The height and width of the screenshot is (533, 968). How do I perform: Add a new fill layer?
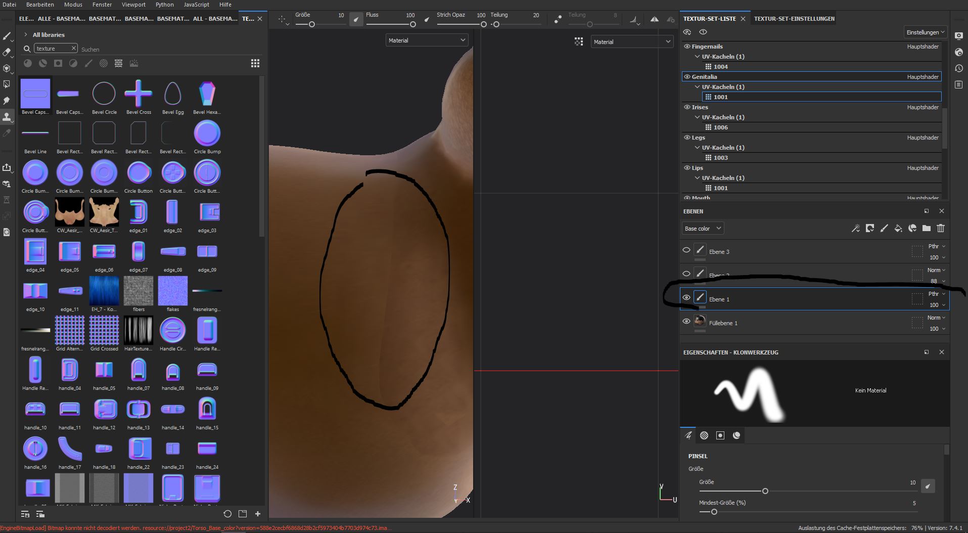898,229
